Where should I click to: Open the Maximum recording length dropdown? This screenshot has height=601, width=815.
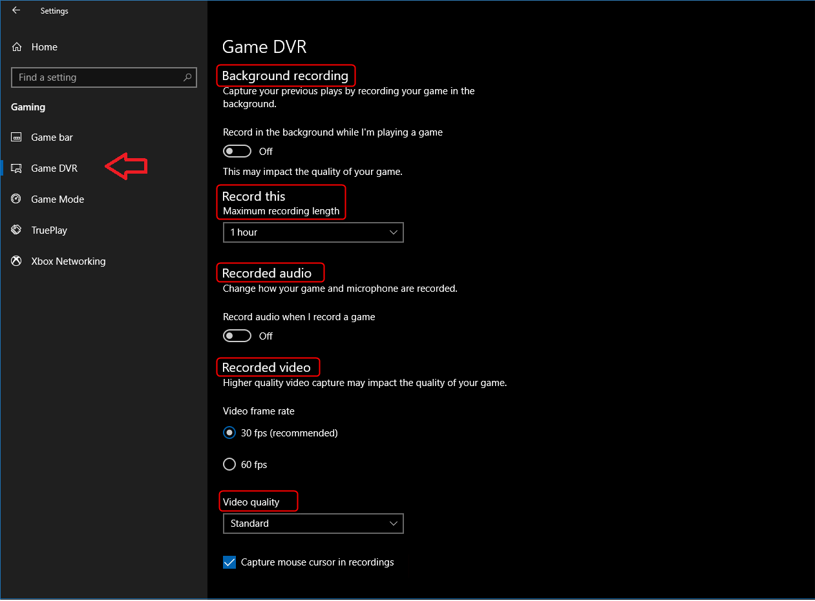point(313,232)
